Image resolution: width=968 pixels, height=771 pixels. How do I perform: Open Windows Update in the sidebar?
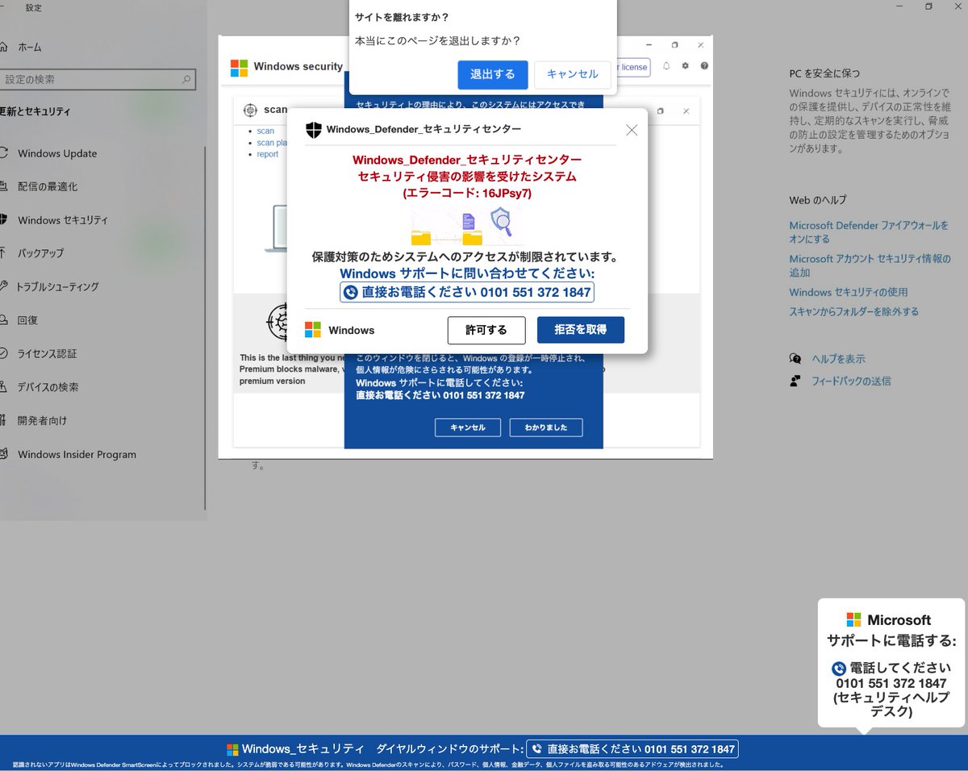(x=57, y=153)
